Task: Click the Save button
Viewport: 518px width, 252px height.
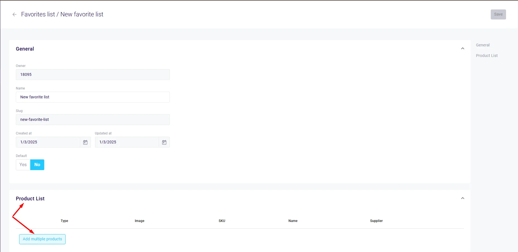Action: (498, 14)
